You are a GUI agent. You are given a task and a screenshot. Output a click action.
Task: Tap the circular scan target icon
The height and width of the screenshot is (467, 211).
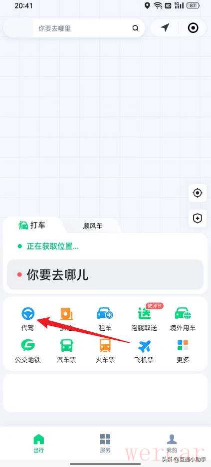pos(193,28)
